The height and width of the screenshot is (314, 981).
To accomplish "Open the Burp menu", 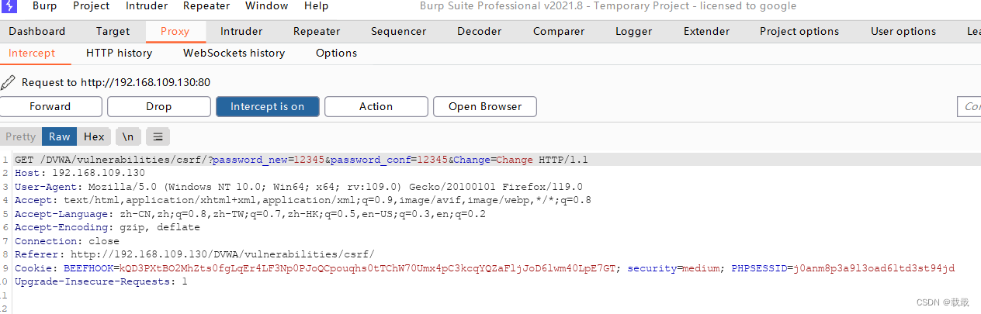I will click(x=44, y=6).
